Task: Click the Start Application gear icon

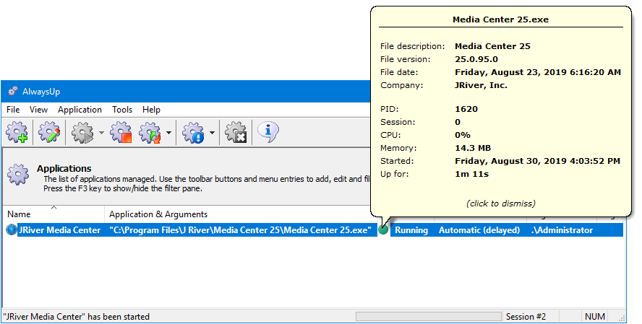Action: tap(82, 132)
